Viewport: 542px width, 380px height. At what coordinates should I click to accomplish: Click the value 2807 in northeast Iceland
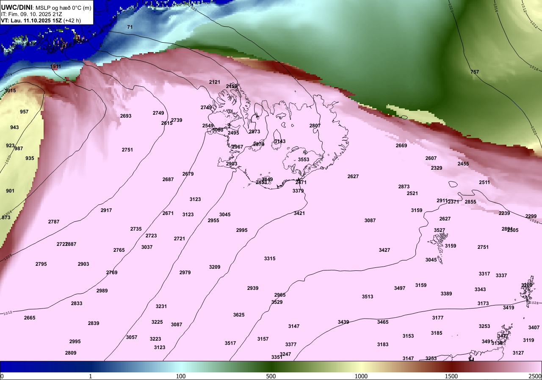(x=315, y=126)
